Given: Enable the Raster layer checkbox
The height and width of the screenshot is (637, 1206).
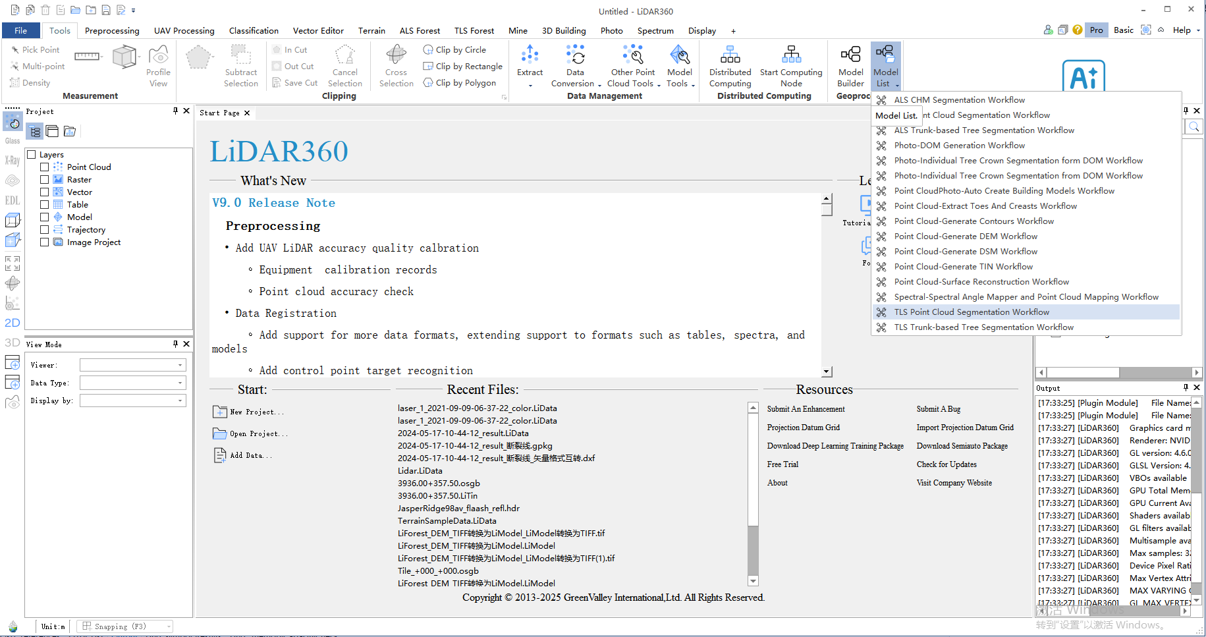Looking at the screenshot, I should (x=45, y=180).
